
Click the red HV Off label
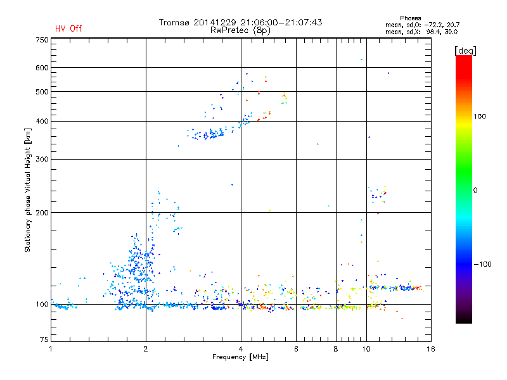tap(68, 28)
